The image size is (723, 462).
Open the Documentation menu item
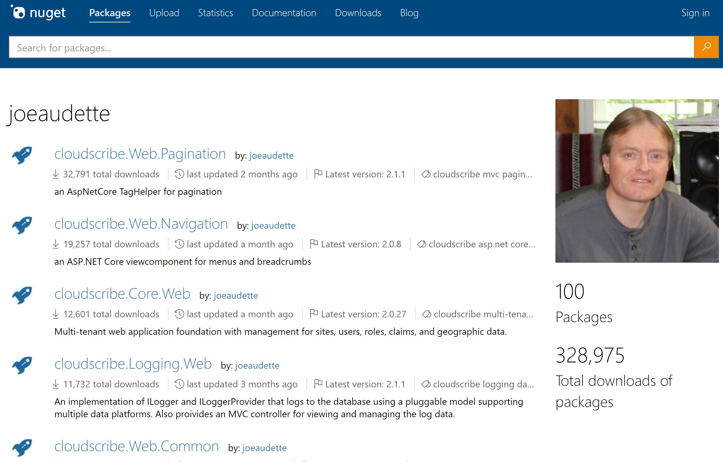(x=284, y=13)
